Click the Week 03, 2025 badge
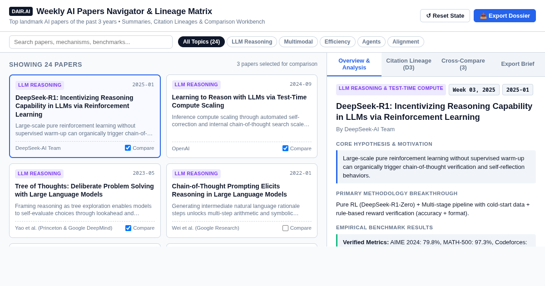This screenshot has height=286, width=545. (x=474, y=89)
